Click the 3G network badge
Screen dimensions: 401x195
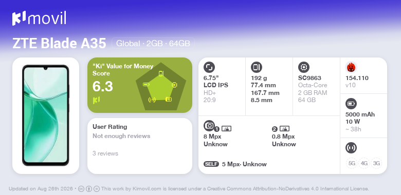coord(376,163)
